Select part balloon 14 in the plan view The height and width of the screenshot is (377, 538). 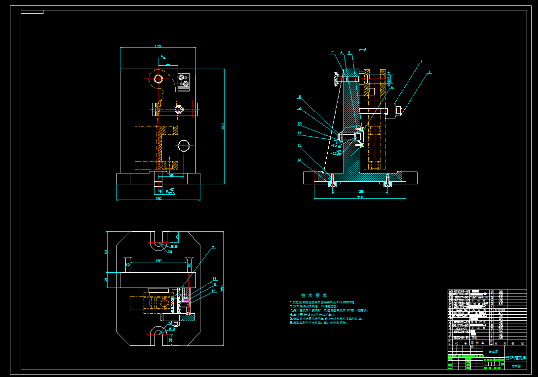click(214, 279)
